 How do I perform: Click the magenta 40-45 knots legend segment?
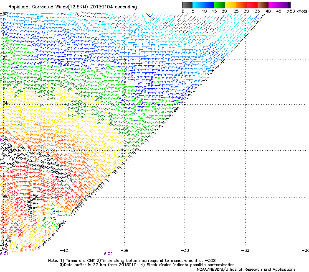[274, 5]
